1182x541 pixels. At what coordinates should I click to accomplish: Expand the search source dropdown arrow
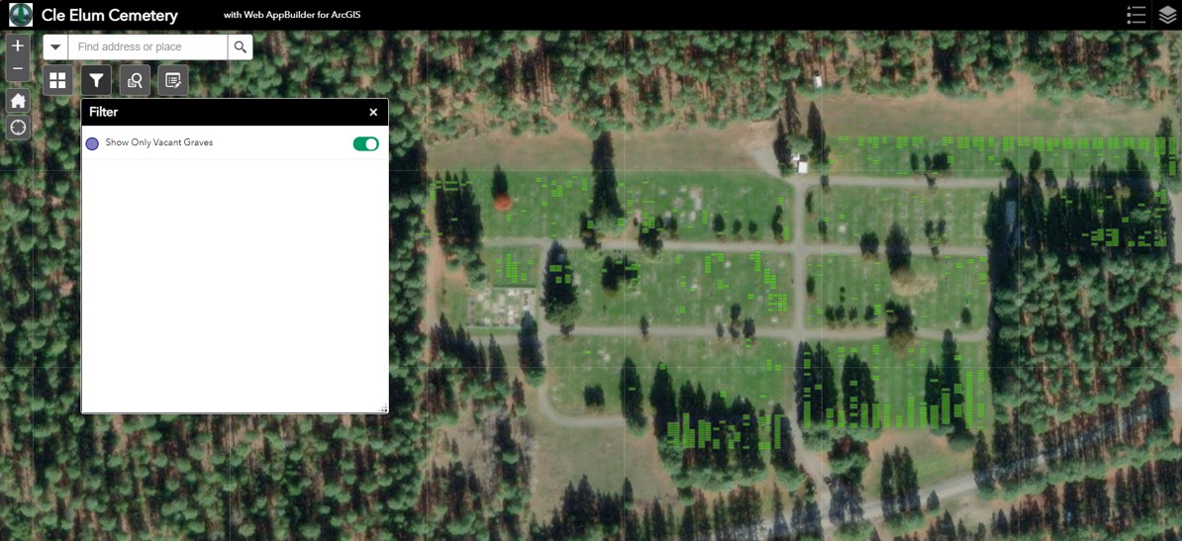tap(55, 46)
